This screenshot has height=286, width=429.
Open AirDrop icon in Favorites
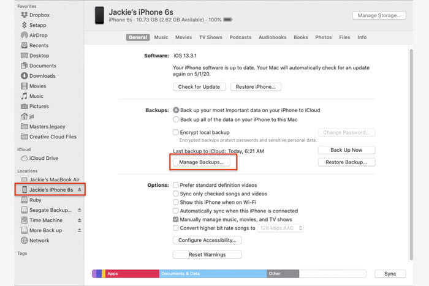pos(25,36)
